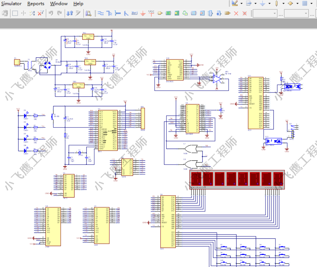Open the Browse Component Libraries icon
Screen dimensions: 317x267
point(88,13)
